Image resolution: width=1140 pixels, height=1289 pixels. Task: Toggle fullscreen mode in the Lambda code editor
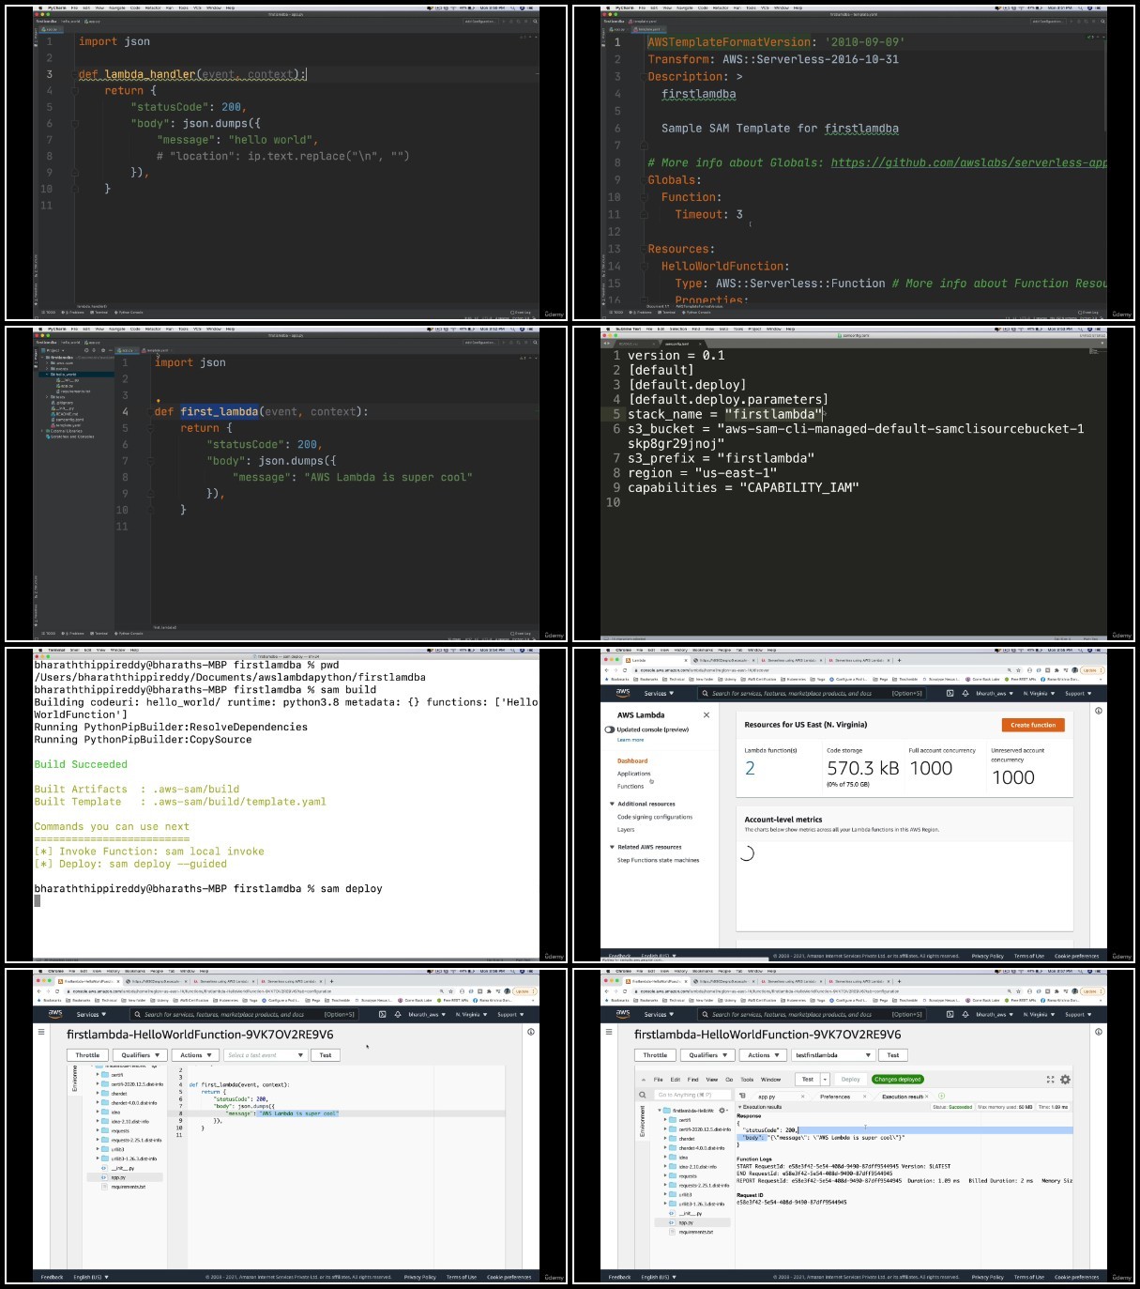click(1050, 1080)
